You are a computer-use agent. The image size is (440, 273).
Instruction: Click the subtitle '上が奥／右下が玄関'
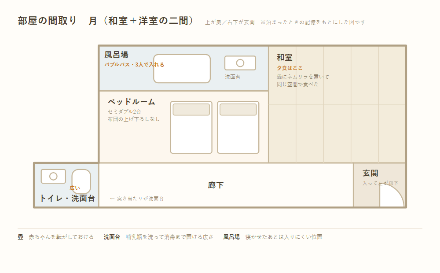click(x=230, y=22)
